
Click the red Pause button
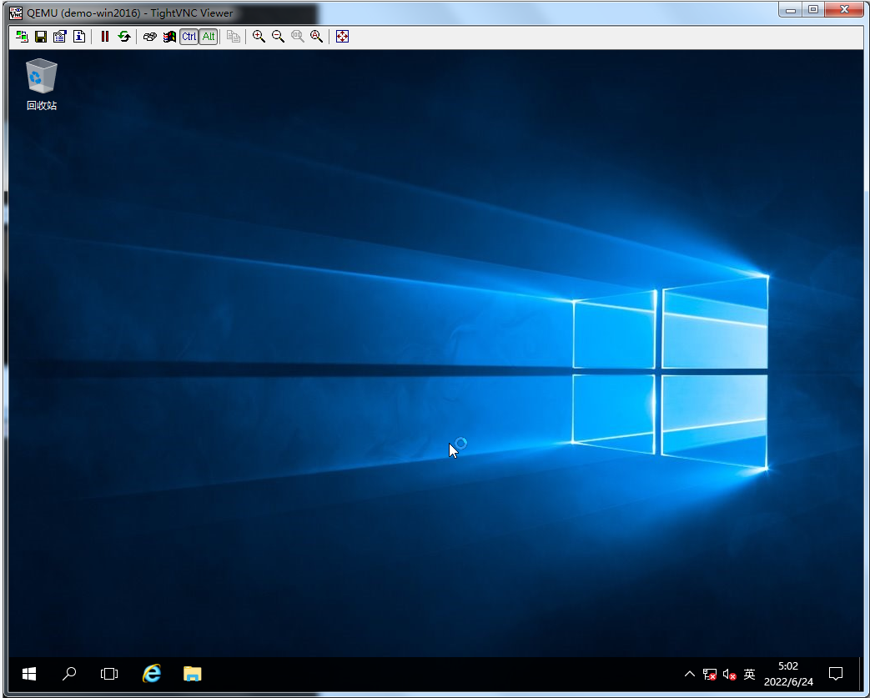click(105, 37)
